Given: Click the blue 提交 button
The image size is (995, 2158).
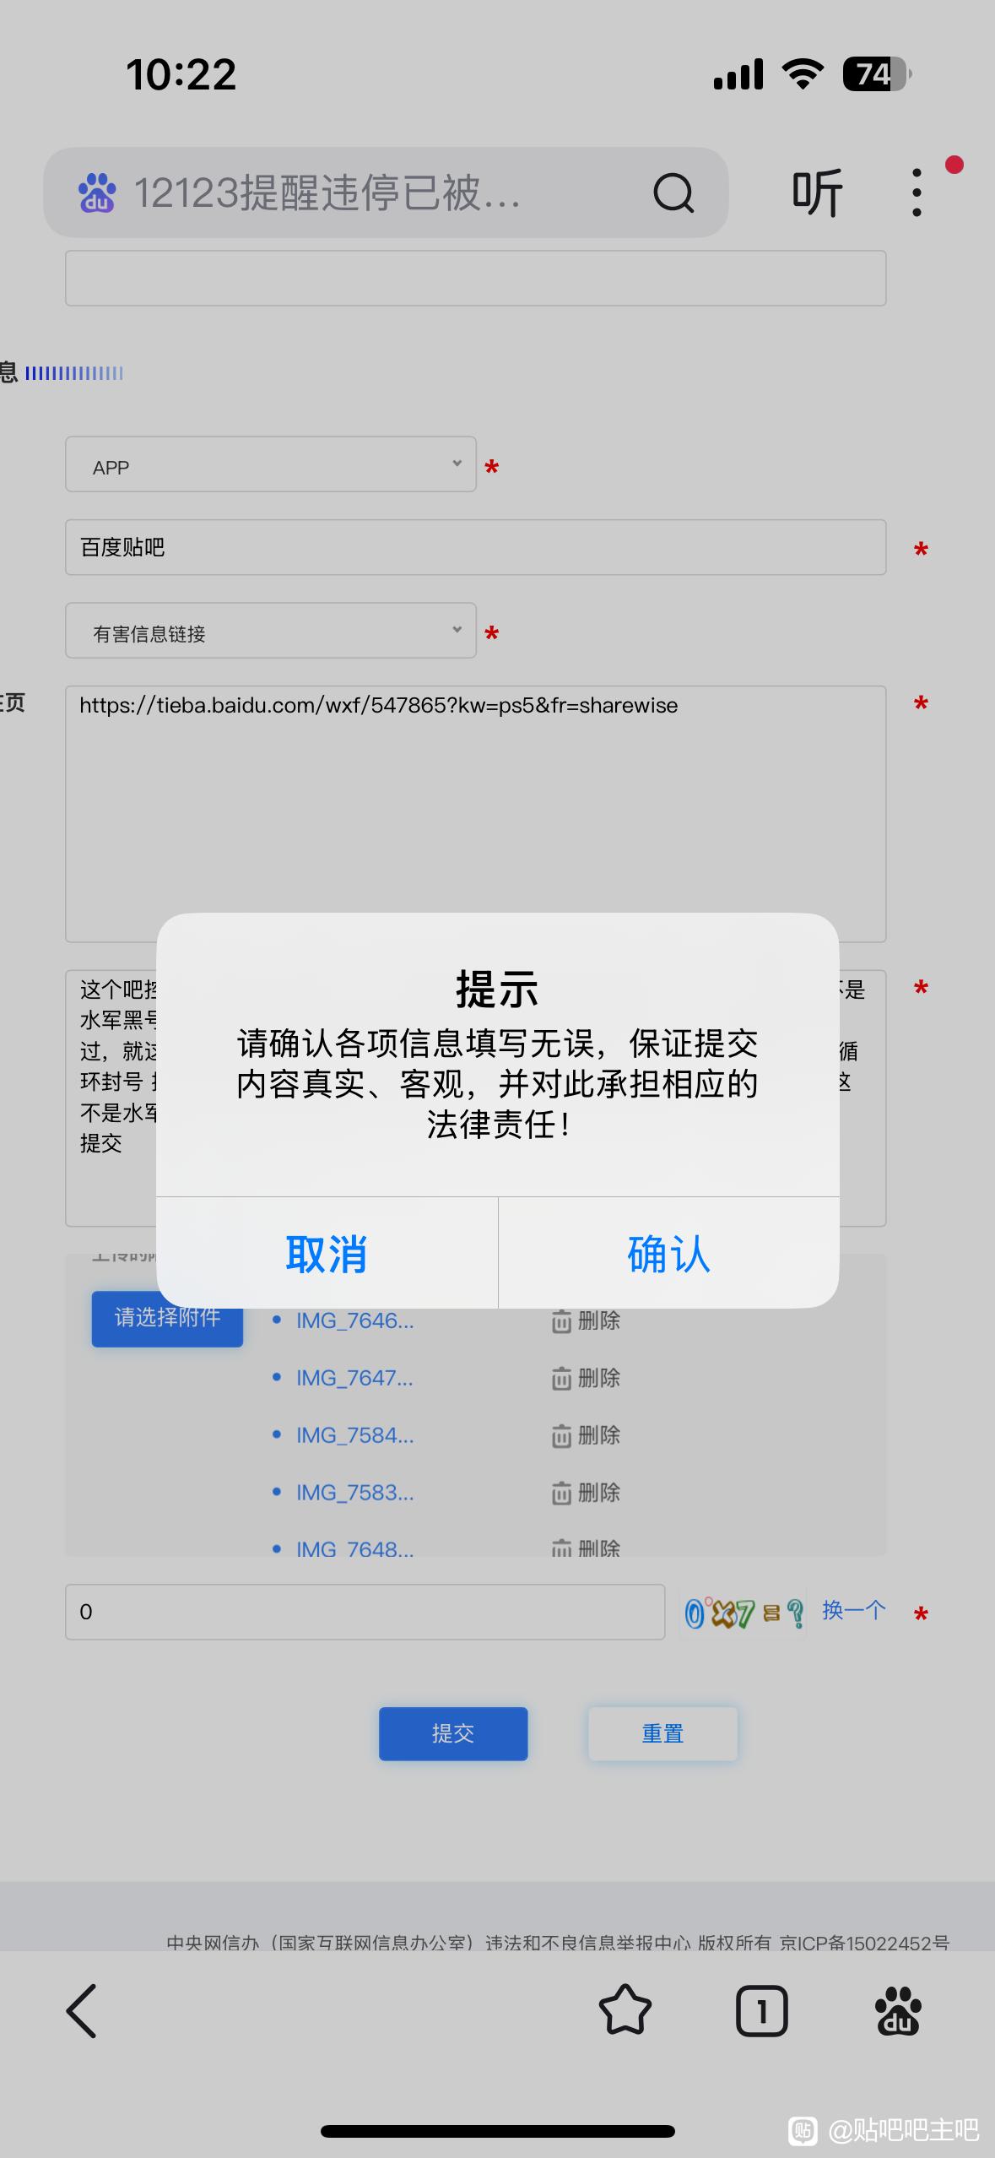Looking at the screenshot, I should [453, 1733].
